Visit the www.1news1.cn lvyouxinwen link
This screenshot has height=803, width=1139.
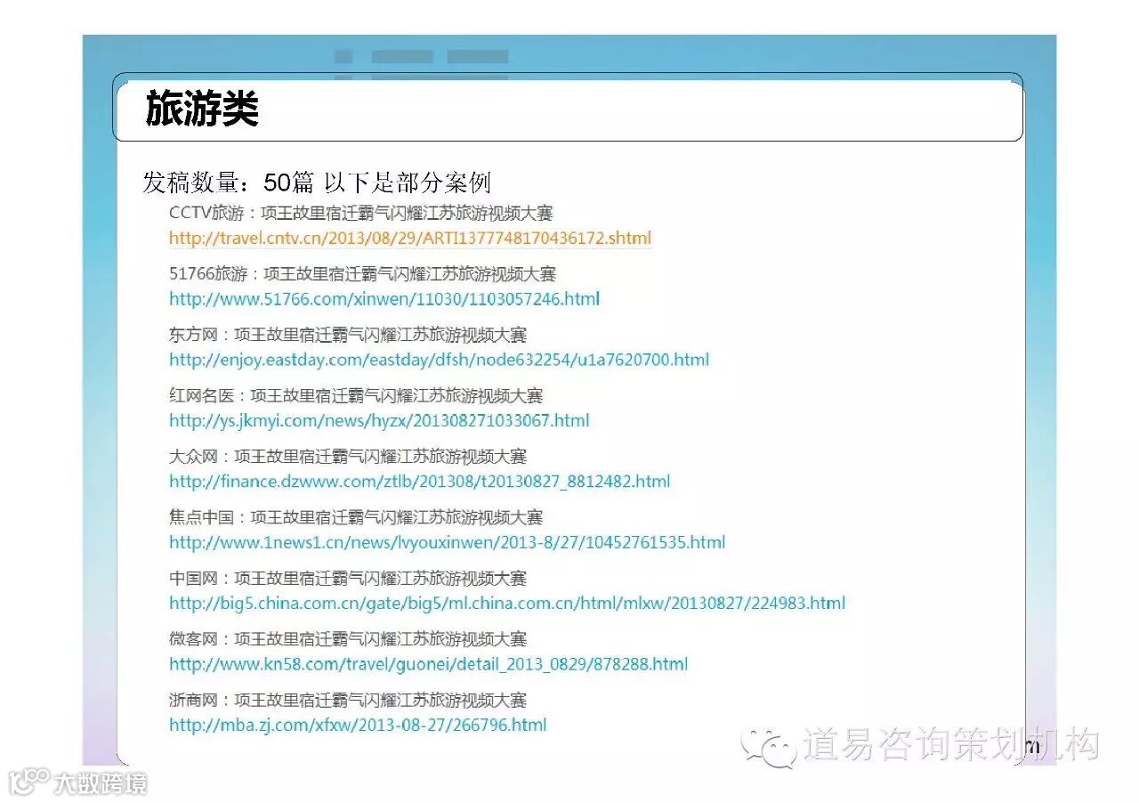[x=448, y=542]
